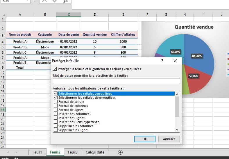This screenshot has height=159, width=229.
Task: Enable Format de lignes checkbox
Action: click(56, 110)
